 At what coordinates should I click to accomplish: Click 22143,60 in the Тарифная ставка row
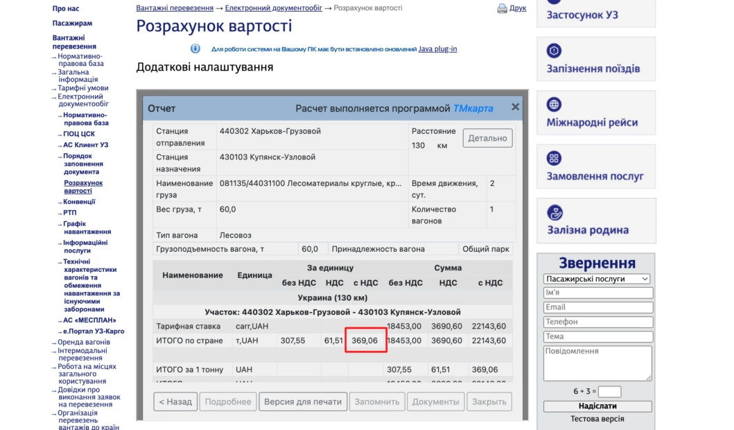(x=489, y=326)
